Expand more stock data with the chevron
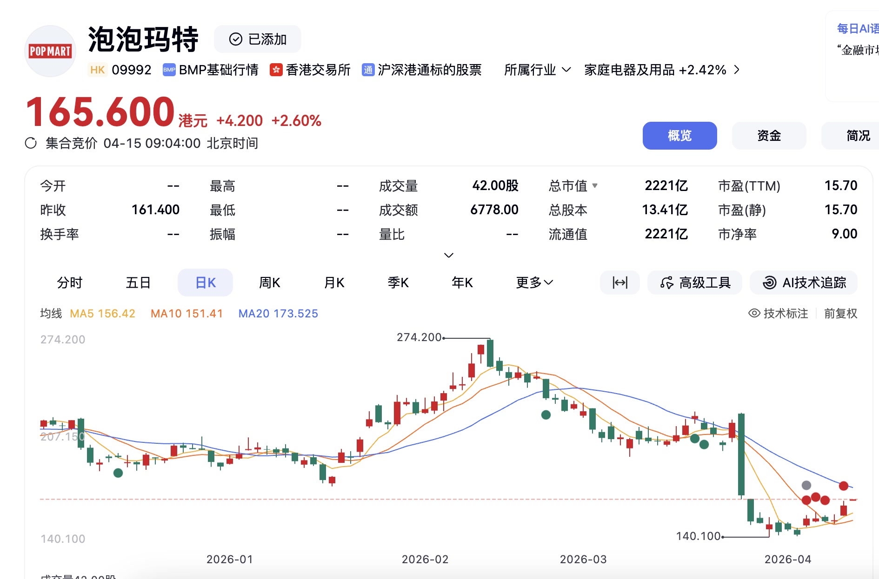879x579 pixels. click(x=448, y=255)
